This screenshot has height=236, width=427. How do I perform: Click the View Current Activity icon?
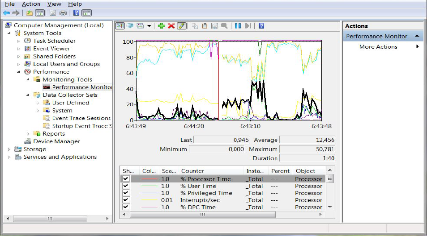(x=120, y=26)
